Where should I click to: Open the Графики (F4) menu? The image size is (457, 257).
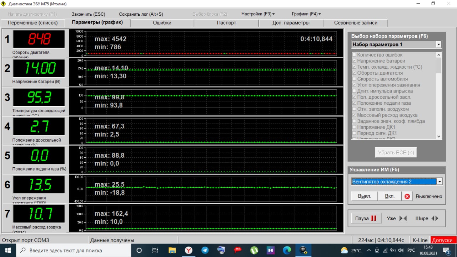[306, 14]
